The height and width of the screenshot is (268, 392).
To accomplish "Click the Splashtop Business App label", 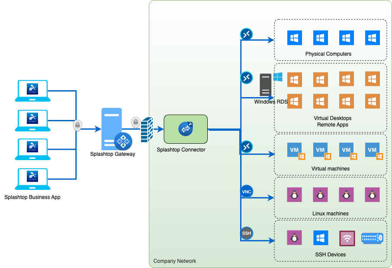I will click(32, 197).
